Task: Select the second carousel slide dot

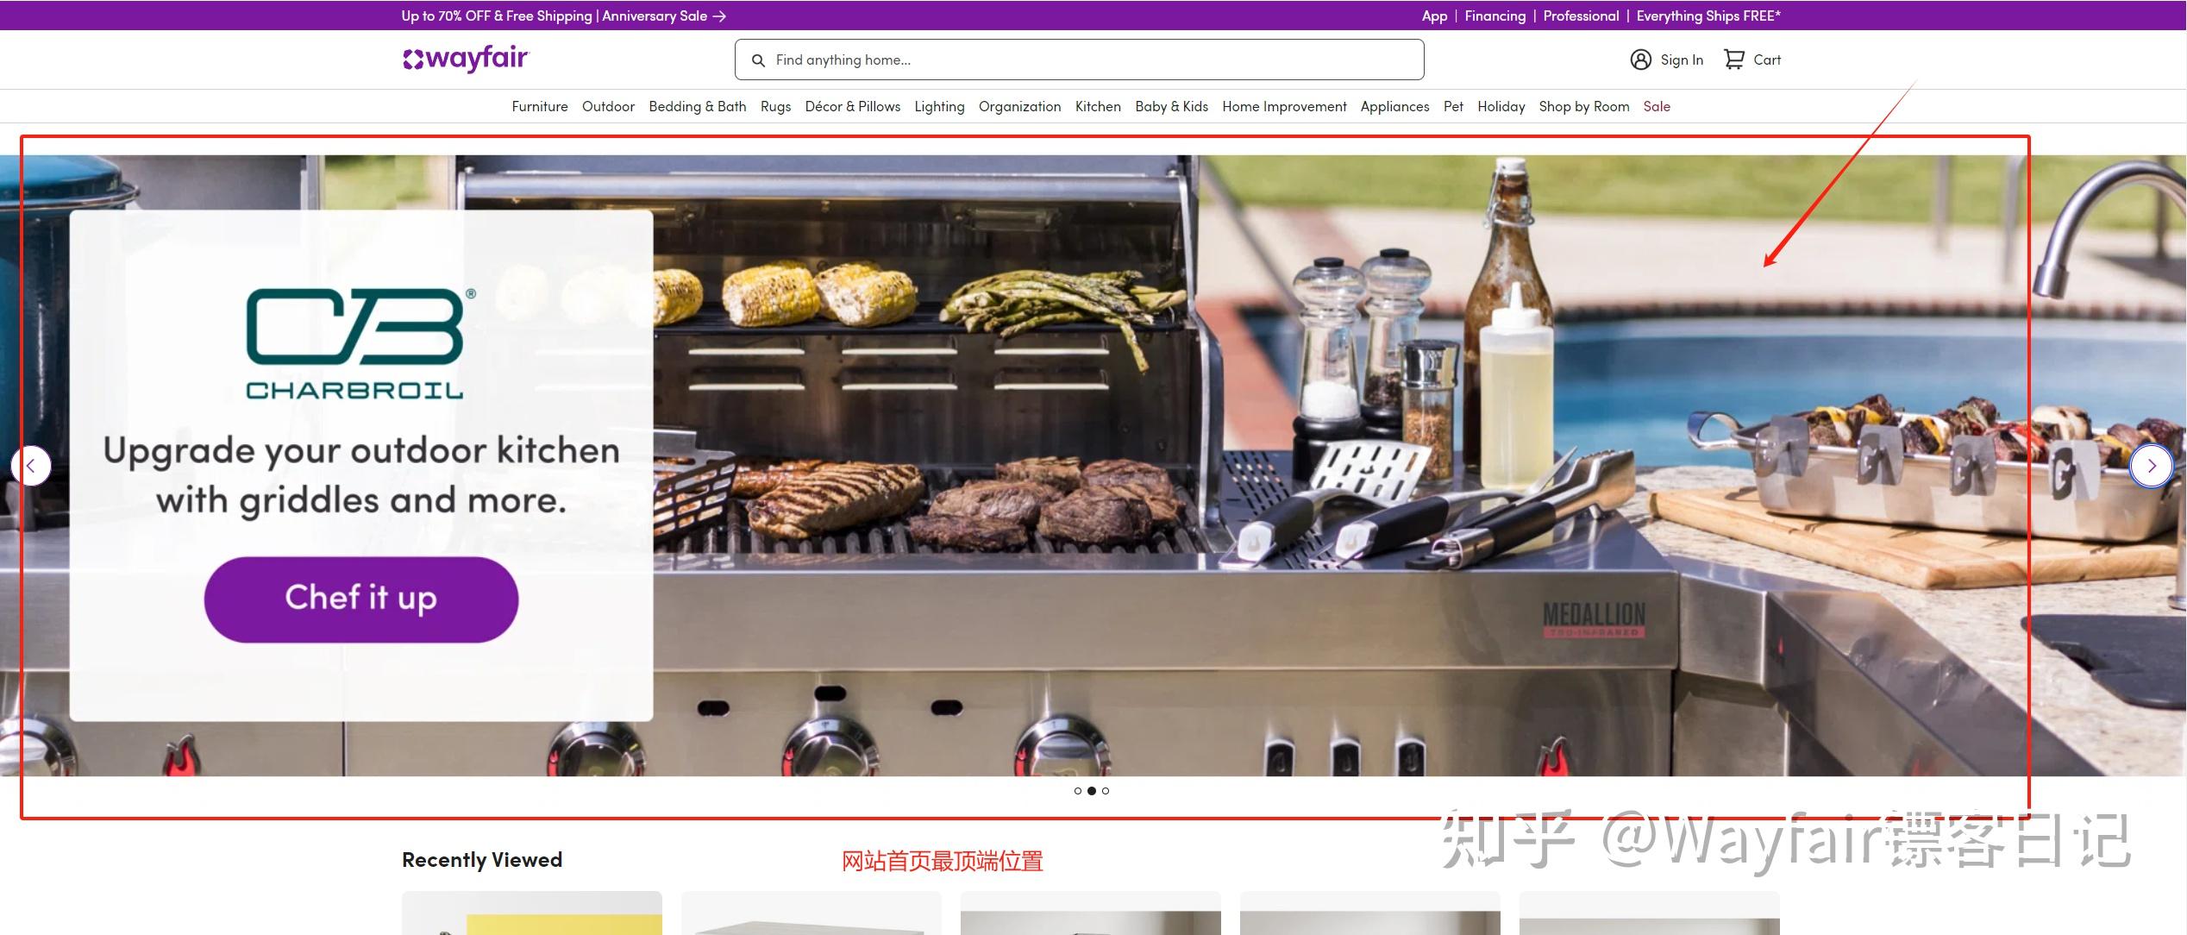Action: coord(1093,791)
